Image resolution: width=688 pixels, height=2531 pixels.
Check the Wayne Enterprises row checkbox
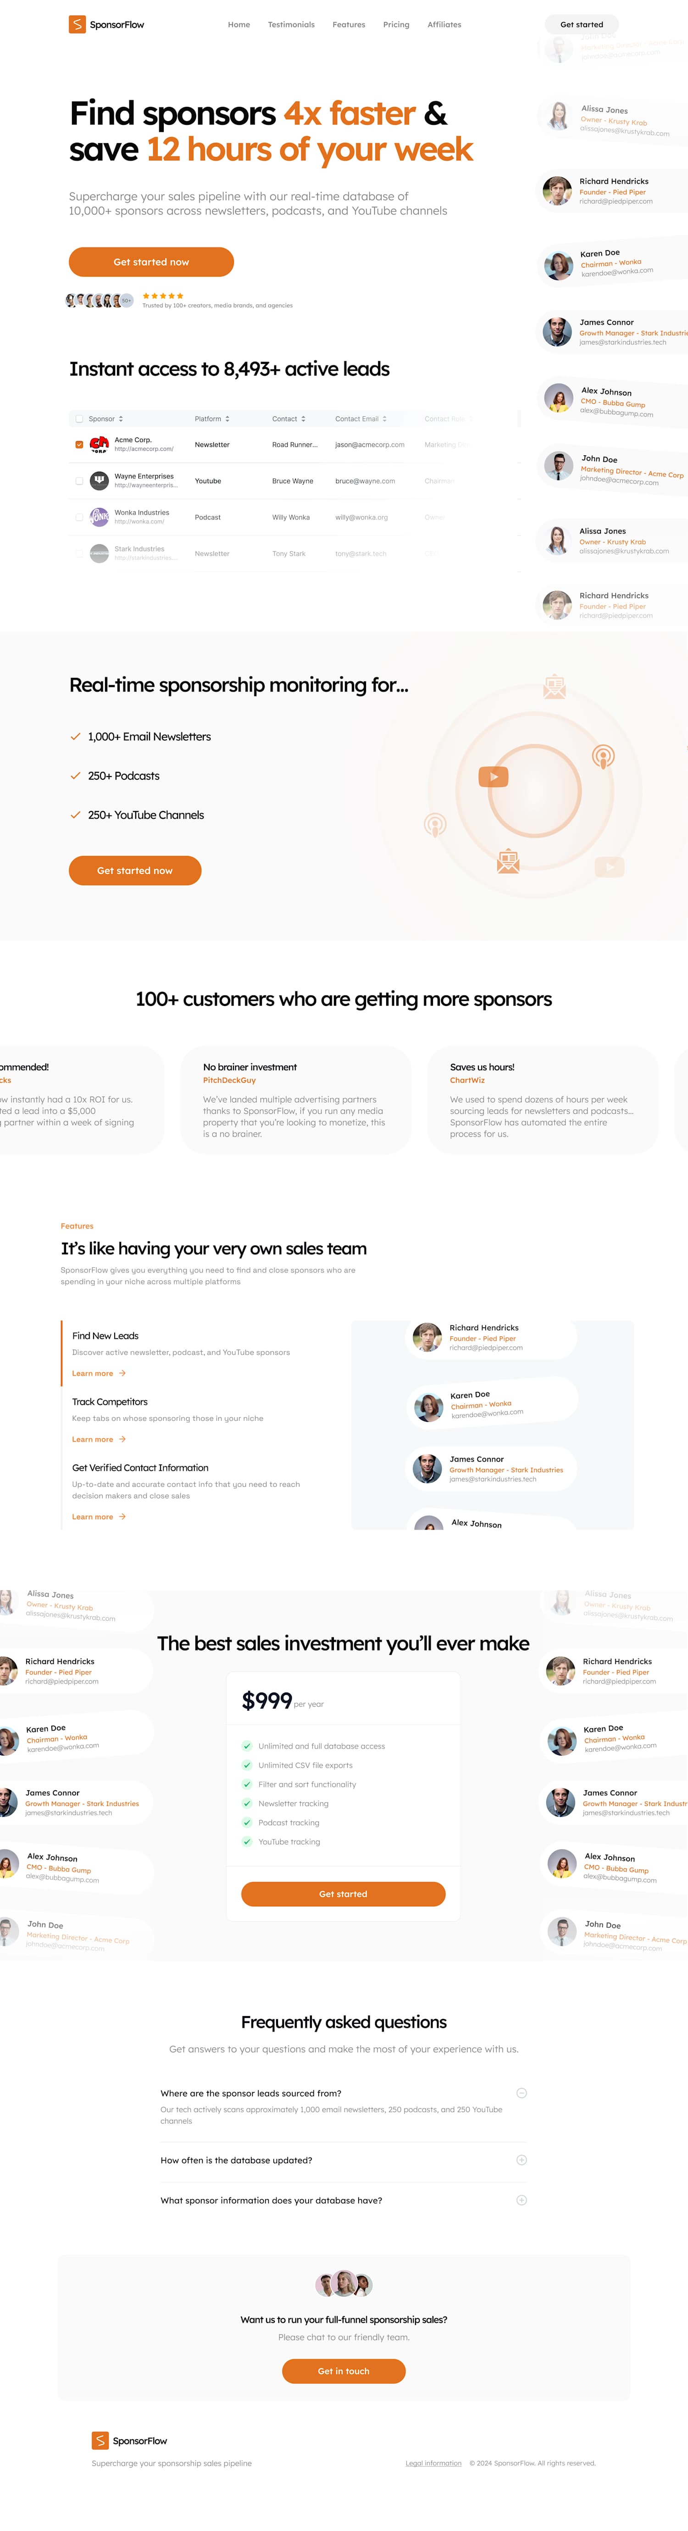[78, 481]
